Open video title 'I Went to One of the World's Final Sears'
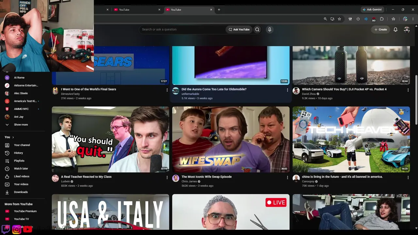The image size is (418, 235). click(x=88, y=89)
